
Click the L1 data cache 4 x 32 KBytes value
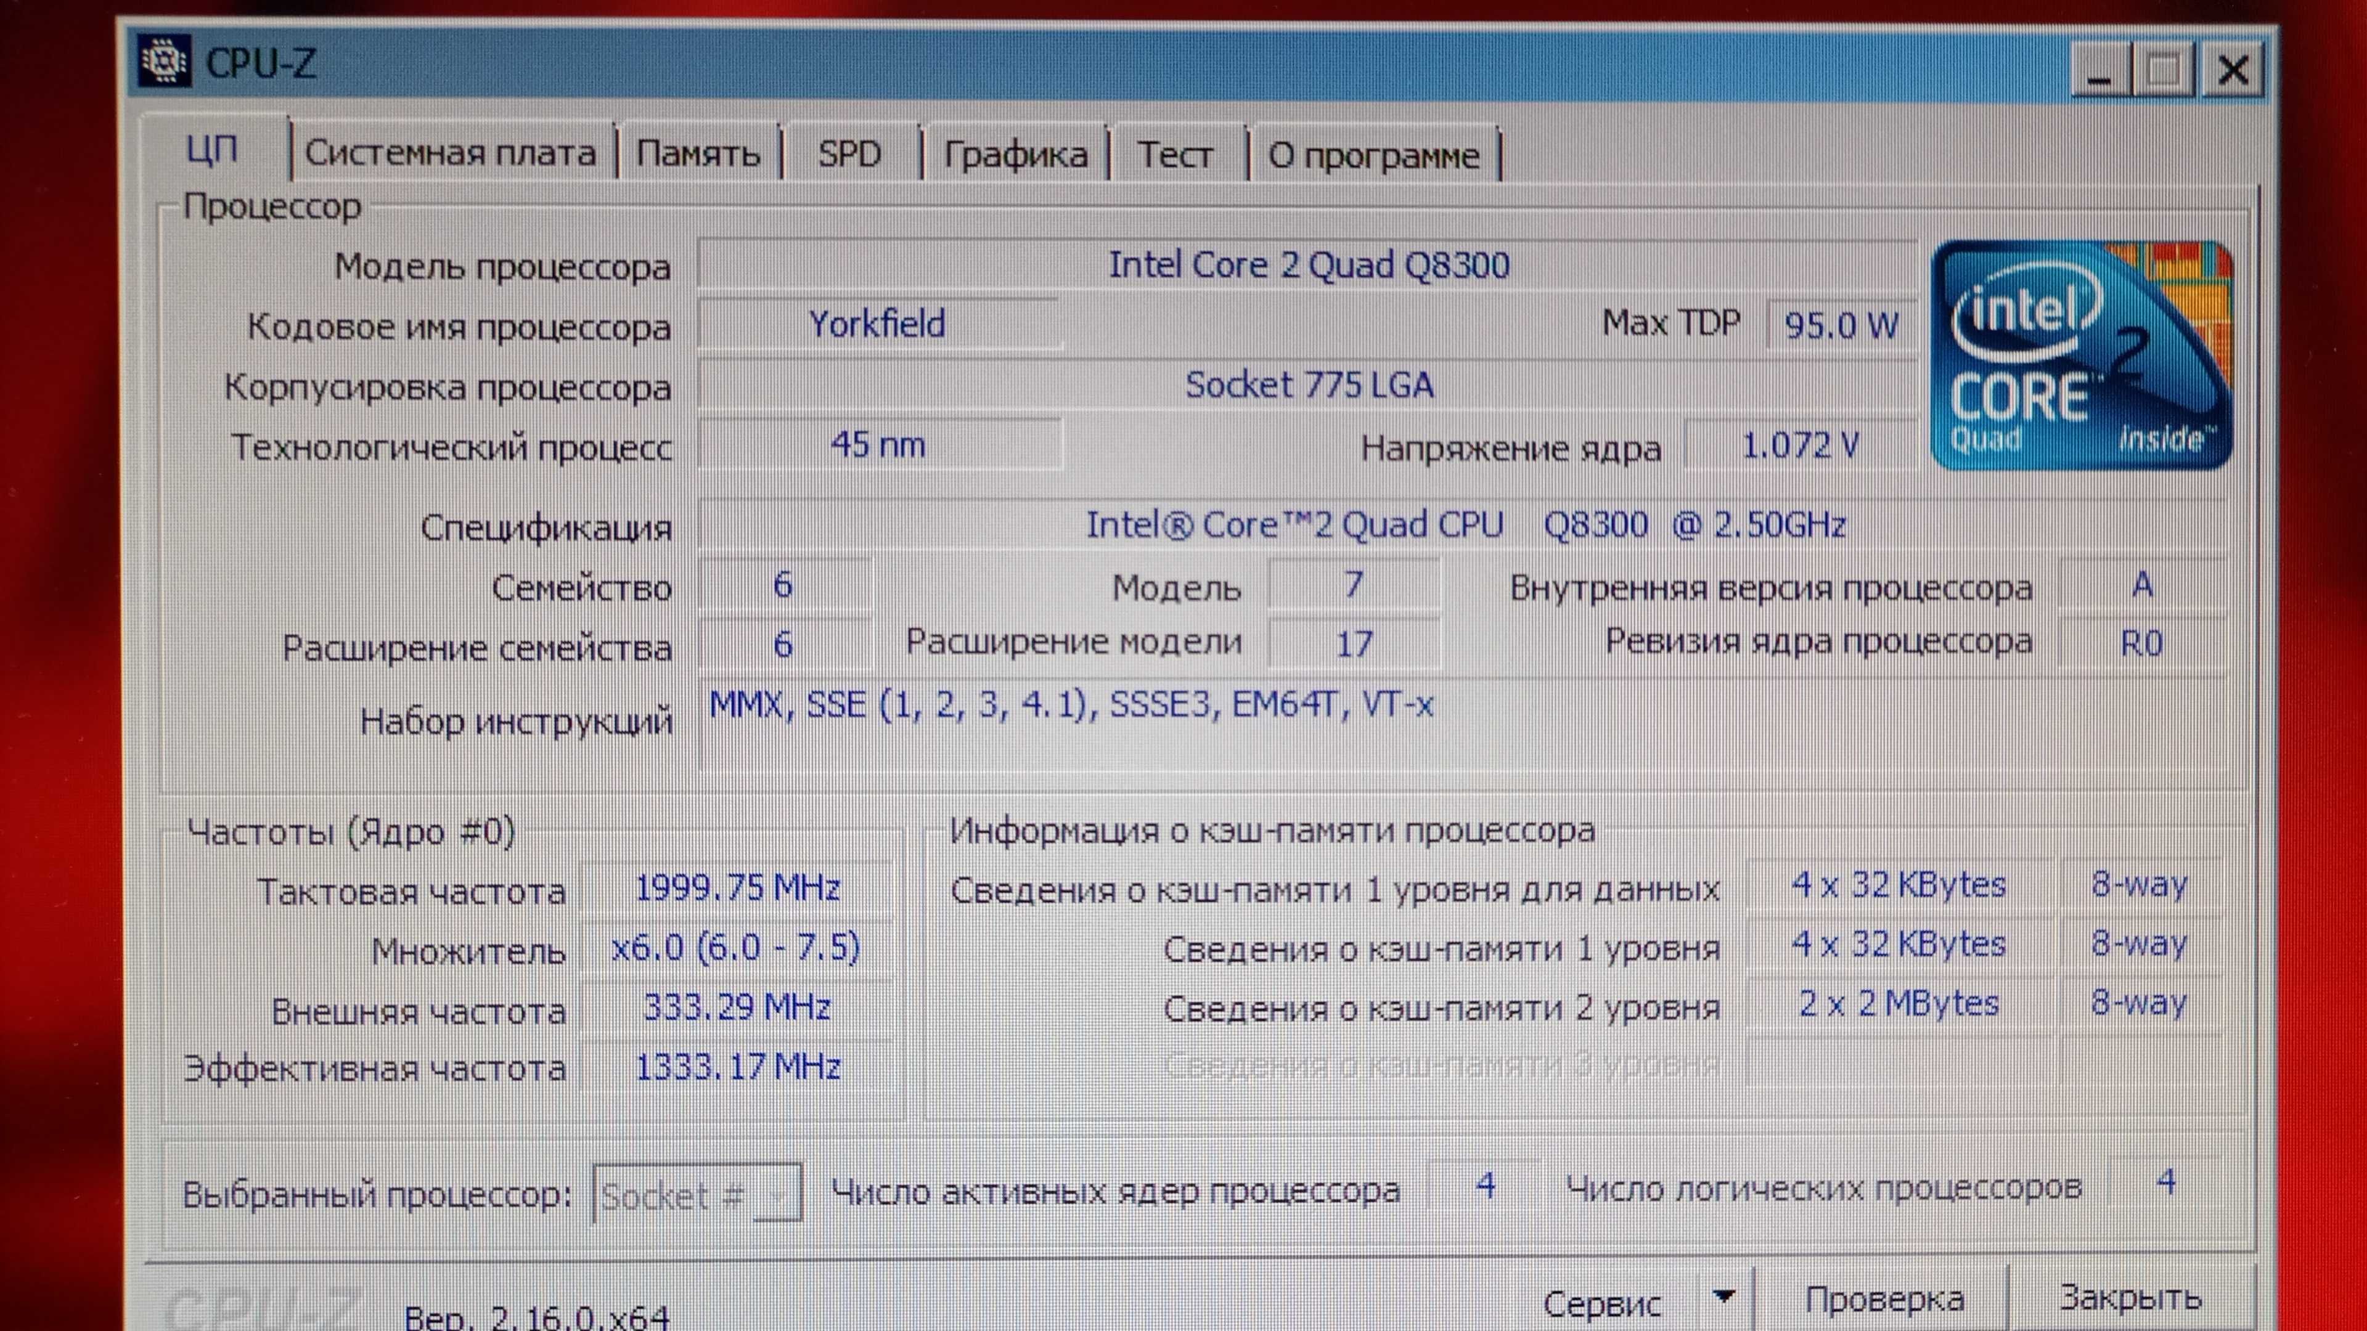pos(1899,885)
